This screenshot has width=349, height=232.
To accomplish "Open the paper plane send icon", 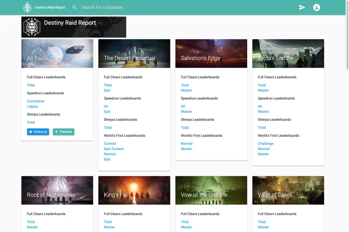I will [302, 7].
